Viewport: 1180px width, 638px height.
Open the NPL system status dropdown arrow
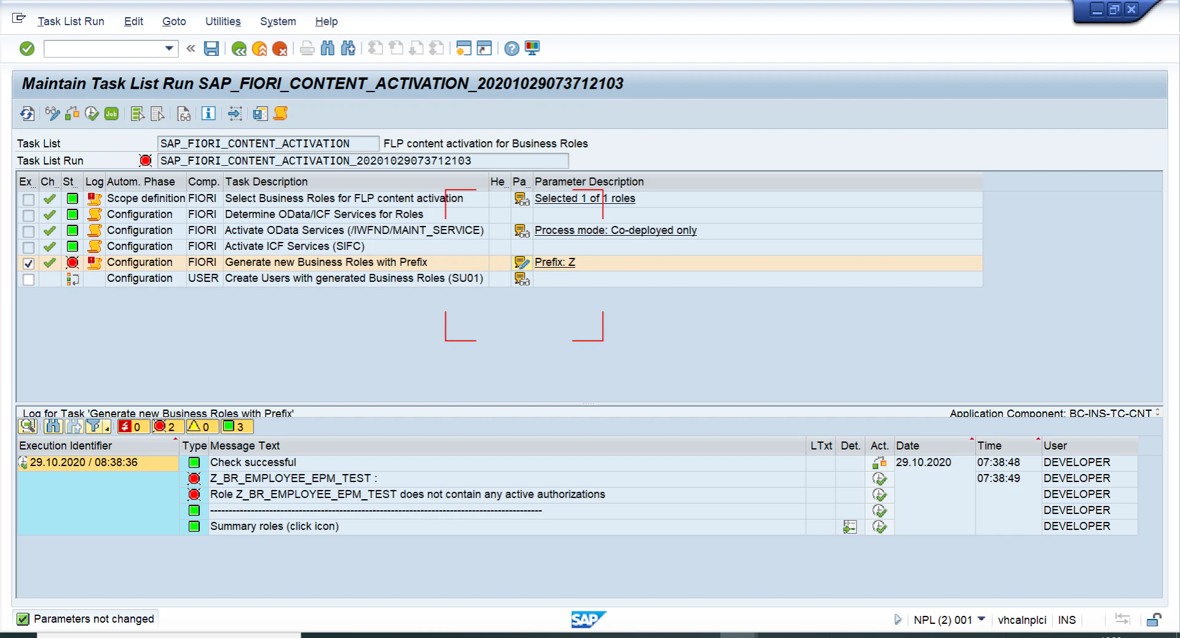(x=981, y=619)
